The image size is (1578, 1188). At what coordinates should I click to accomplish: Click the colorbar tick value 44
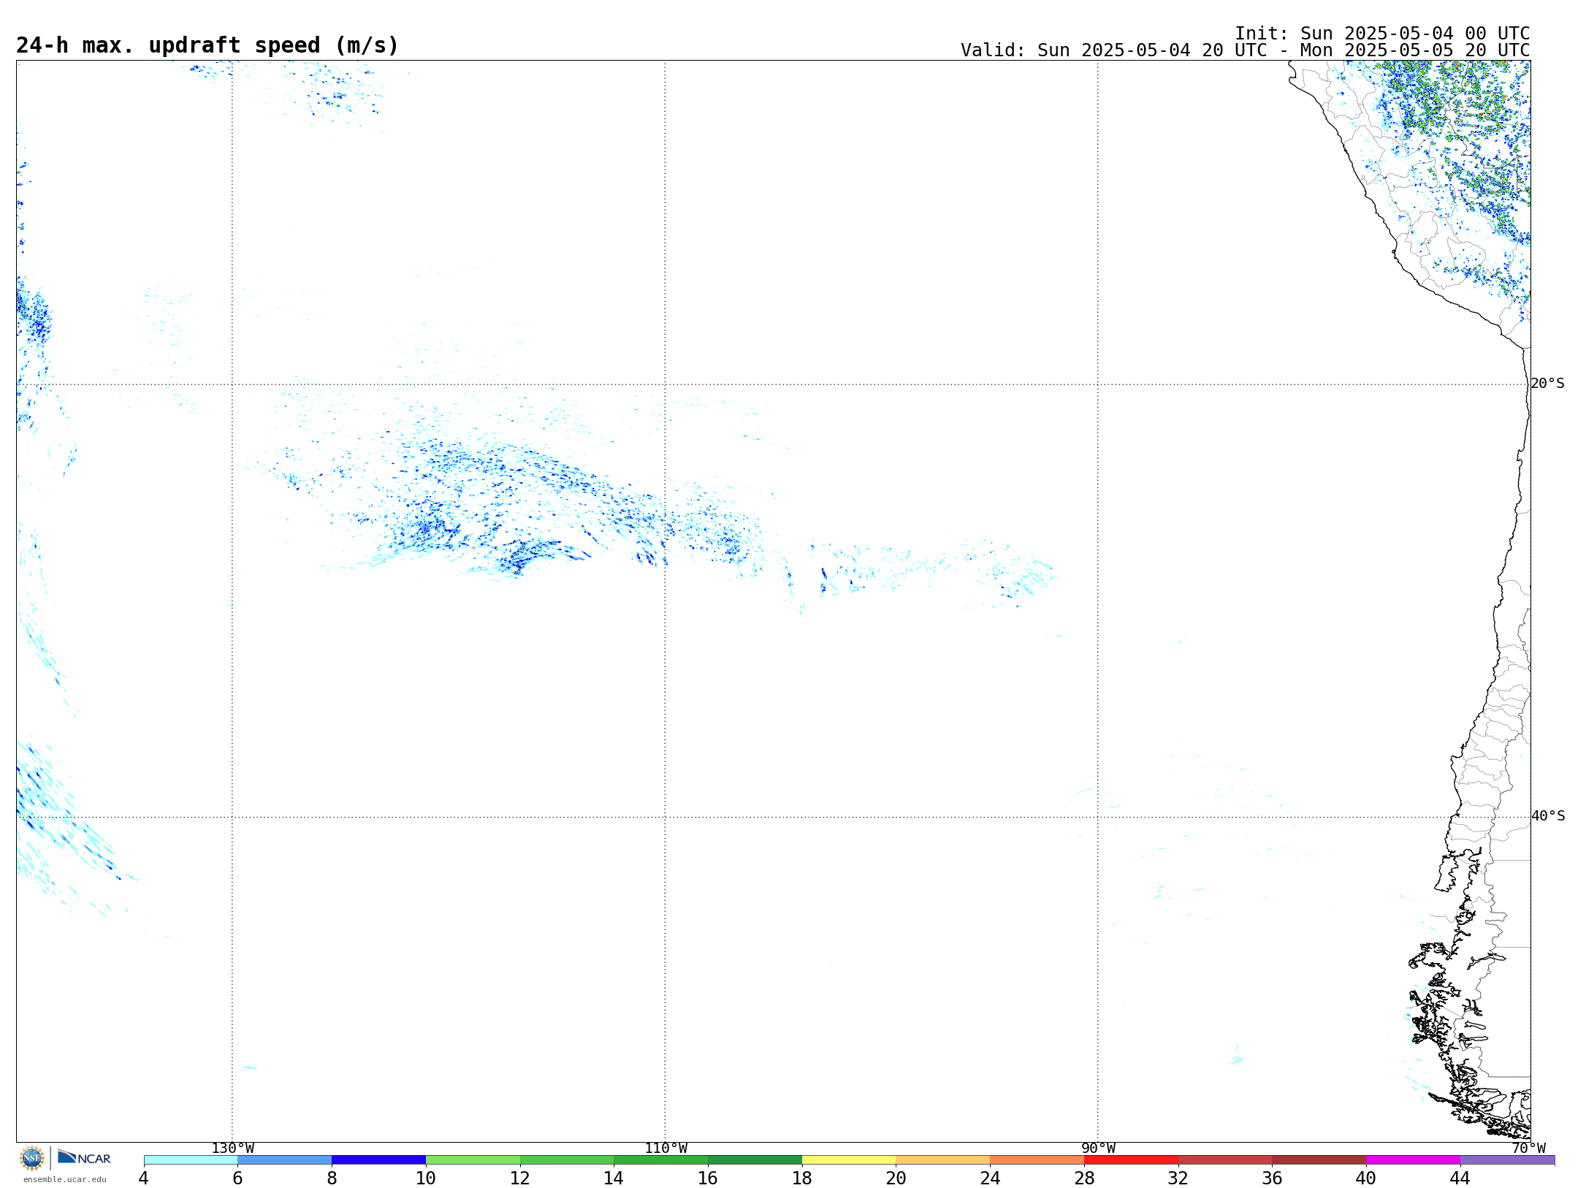click(x=1460, y=1179)
